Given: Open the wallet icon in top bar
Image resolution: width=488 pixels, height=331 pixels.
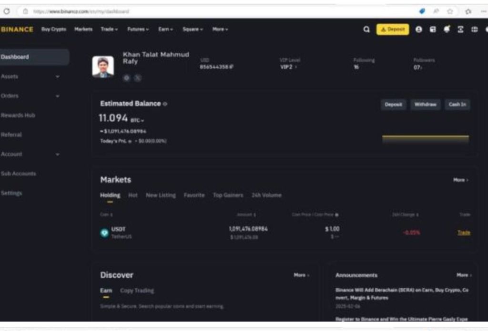Looking at the screenshot, I should click(x=433, y=29).
